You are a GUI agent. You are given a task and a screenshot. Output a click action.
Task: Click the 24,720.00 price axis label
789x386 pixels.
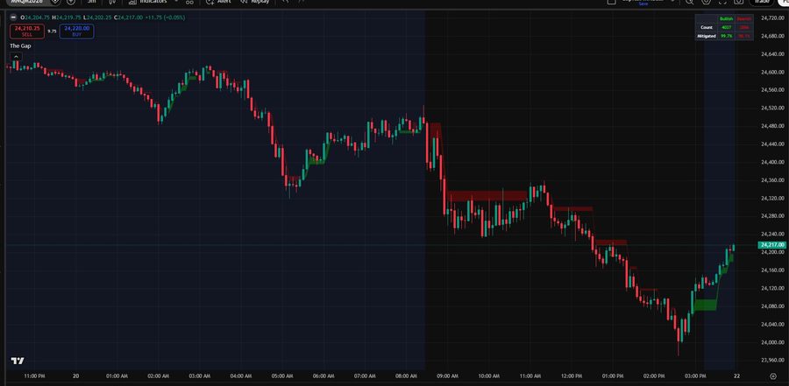click(x=771, y=18)
